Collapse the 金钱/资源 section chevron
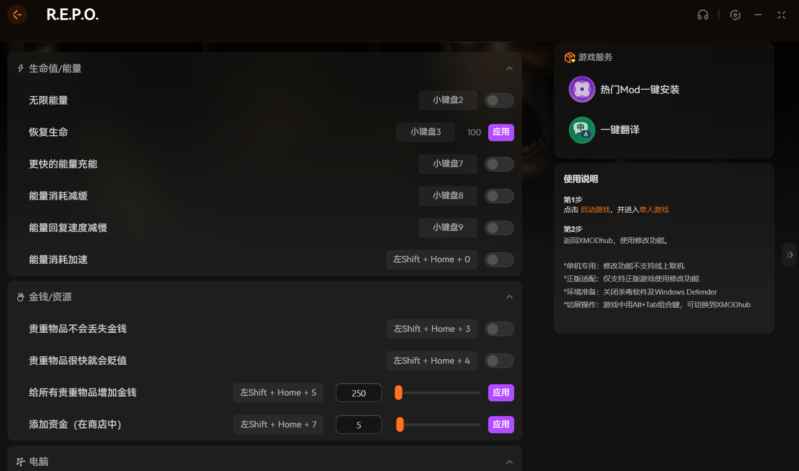The height and width of the screenshot is (471, 799). pyautogui.click(x=509, y=297)
